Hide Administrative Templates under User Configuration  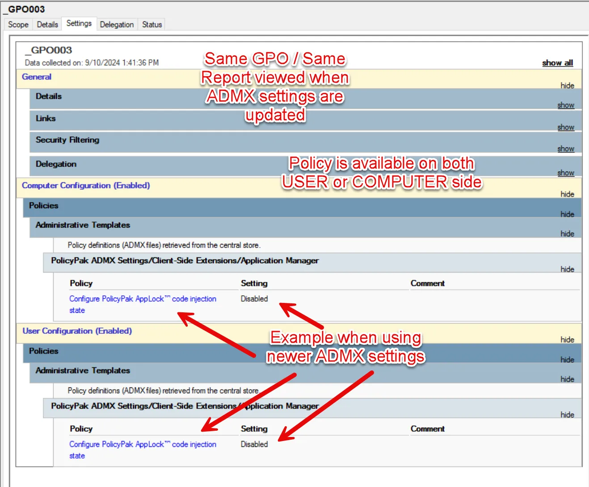point(567,379)
